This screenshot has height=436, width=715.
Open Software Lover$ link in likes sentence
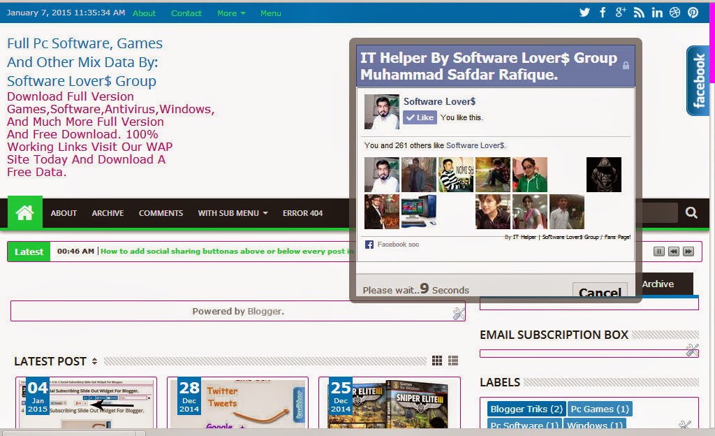475,145
